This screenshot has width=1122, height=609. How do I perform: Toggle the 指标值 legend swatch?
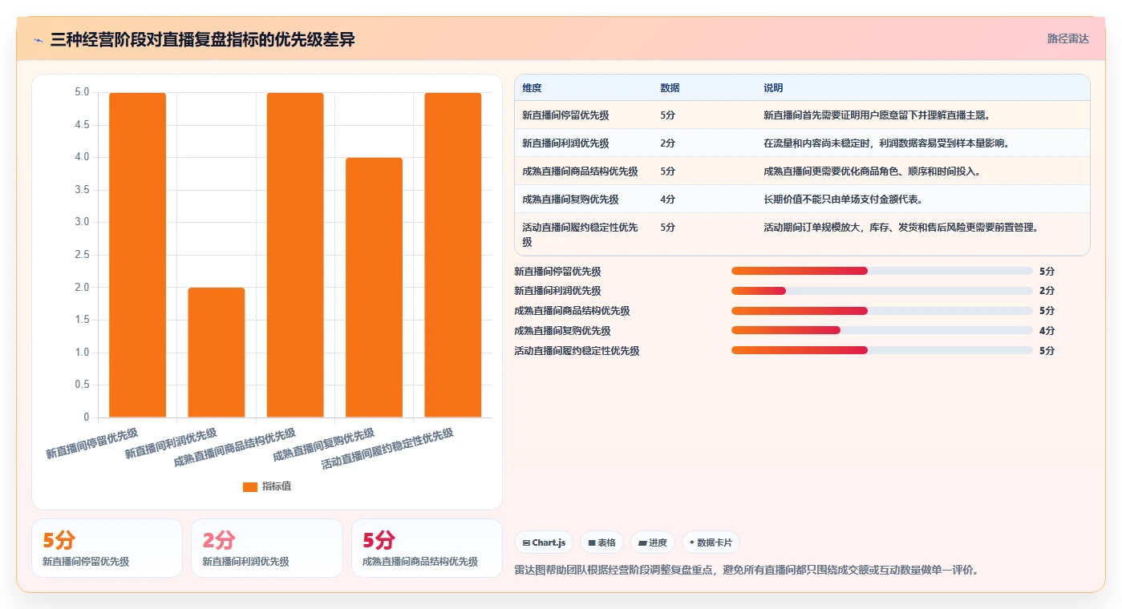point(250,486)
